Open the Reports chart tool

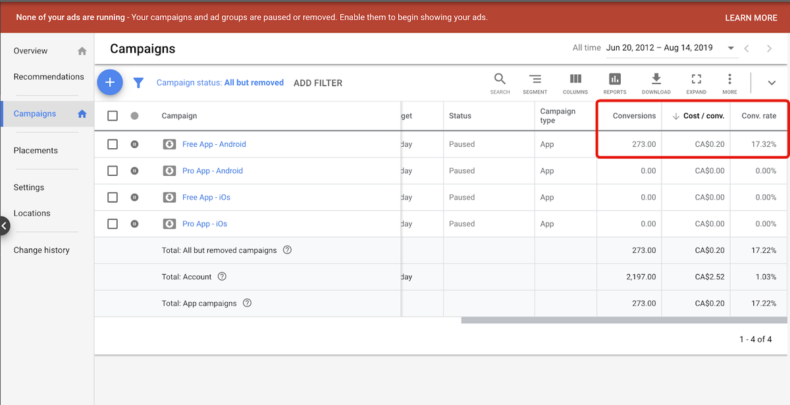(x=615, y=83)
